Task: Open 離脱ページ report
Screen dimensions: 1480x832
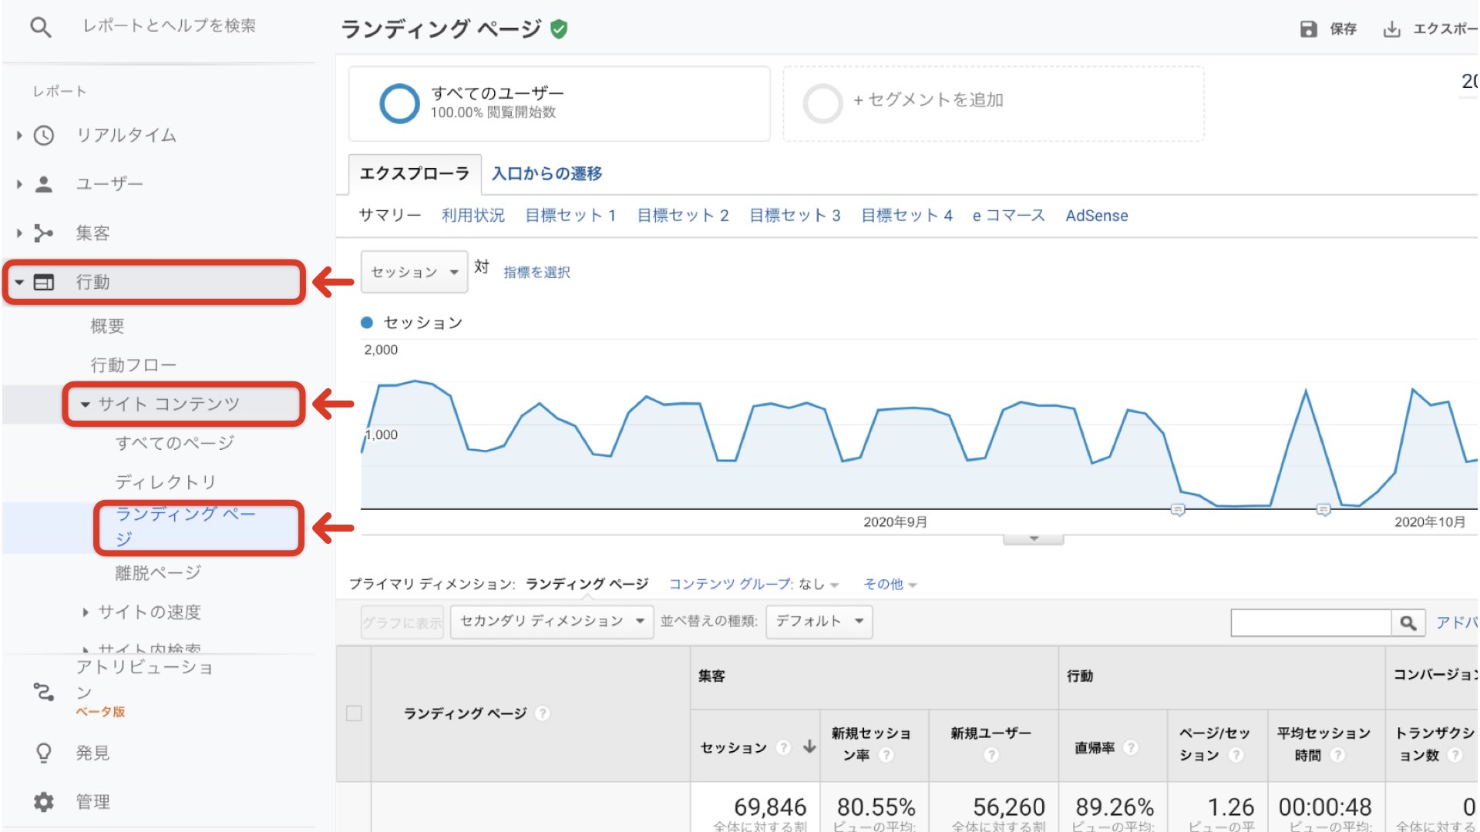Action: pyautogui.click(x=158, y=573)
